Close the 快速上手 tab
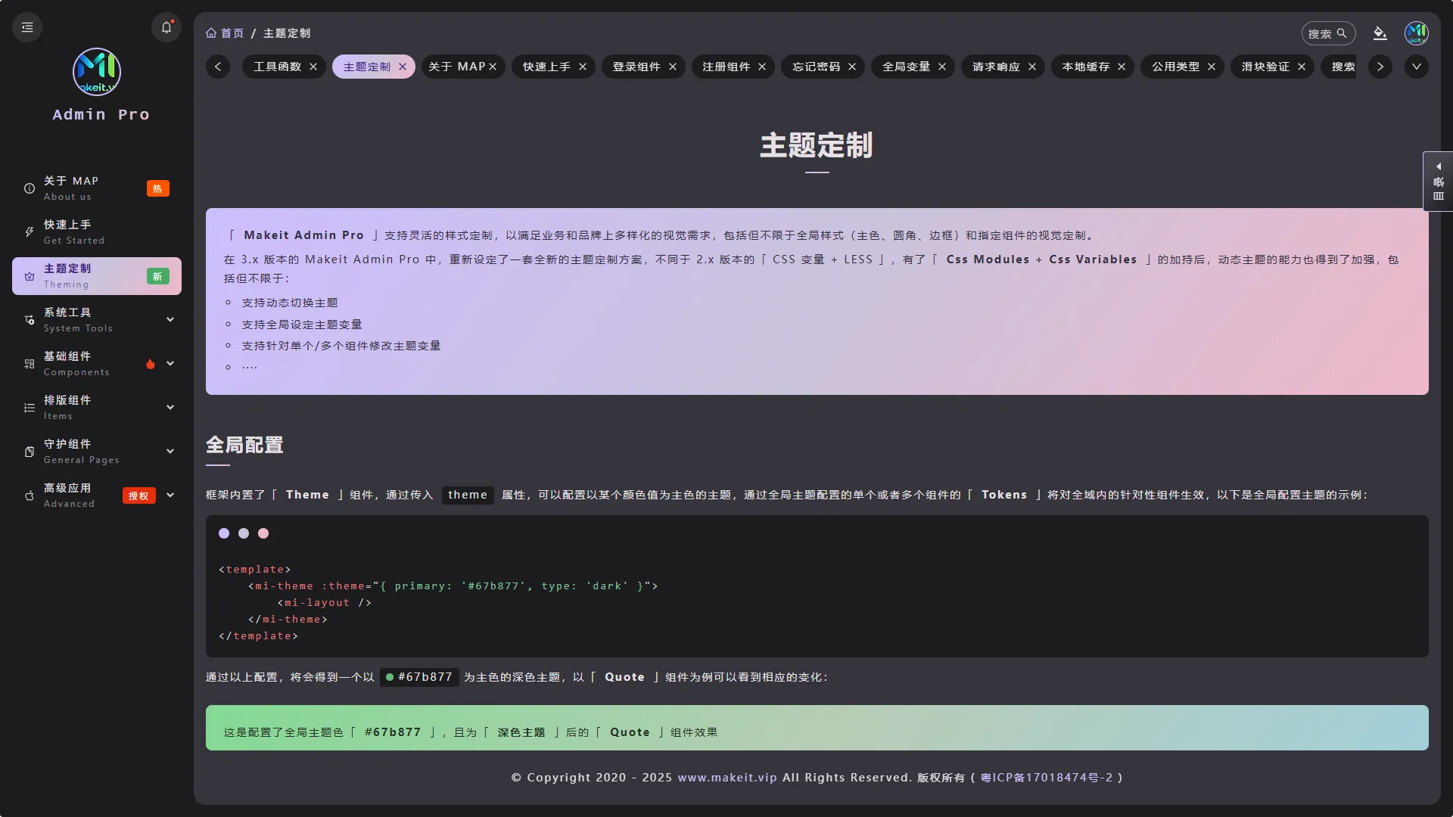1453x817 pixels. (583, 67)
